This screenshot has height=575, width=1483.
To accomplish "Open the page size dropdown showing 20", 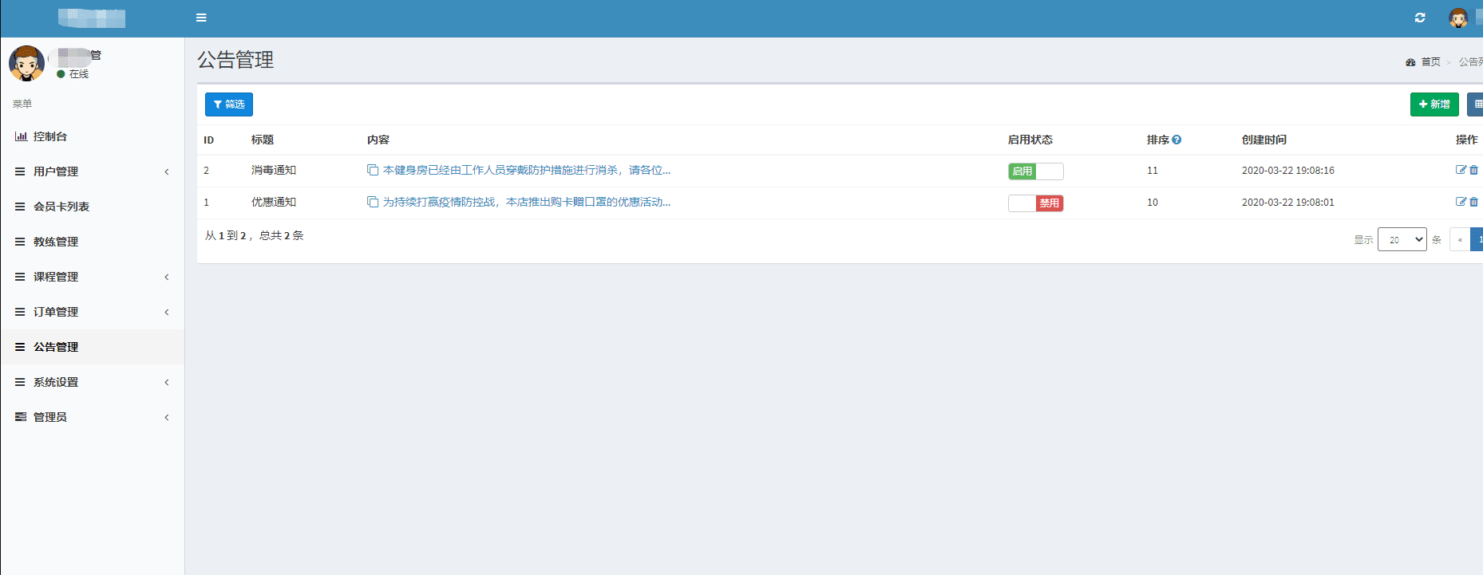I will point(1402,239).
